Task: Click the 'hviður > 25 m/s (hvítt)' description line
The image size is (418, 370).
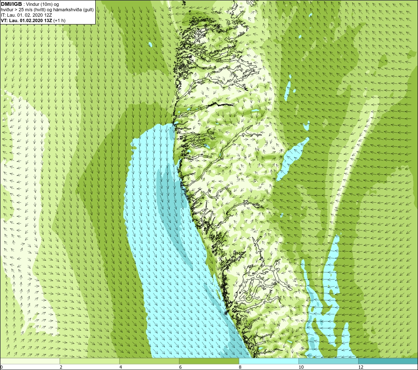Action: [47, 10]
